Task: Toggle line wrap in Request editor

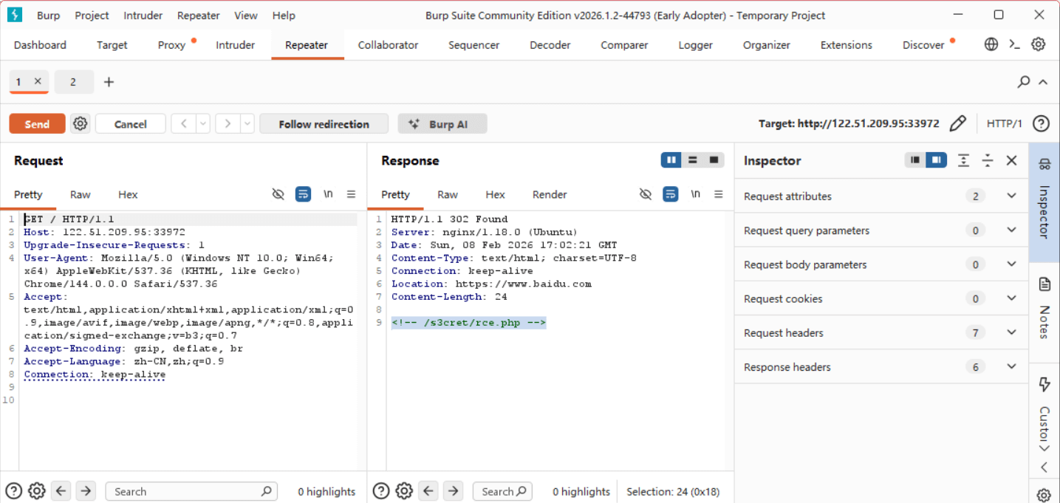Action: click(303, 194)
